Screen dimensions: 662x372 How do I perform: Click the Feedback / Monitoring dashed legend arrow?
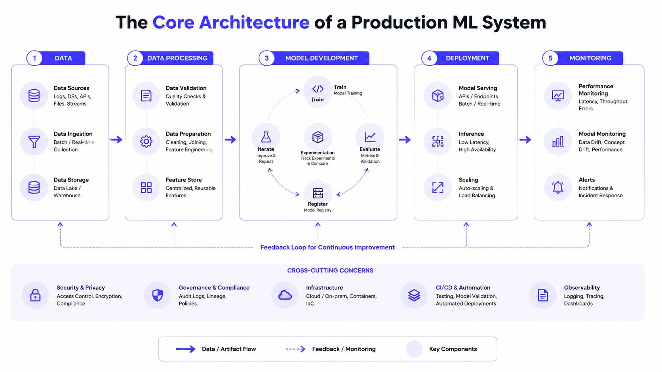pos(296,349)
